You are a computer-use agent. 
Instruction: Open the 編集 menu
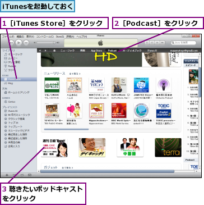point(20,37)
